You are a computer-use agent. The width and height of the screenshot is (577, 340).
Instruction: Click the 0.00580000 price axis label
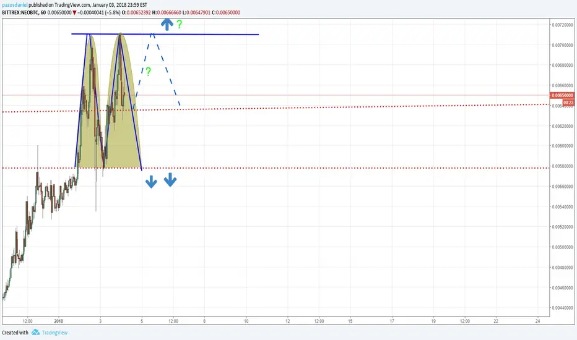click(x=562, y=166)
